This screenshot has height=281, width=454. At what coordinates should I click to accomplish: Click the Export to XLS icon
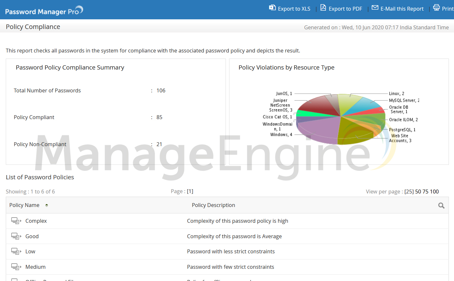pos(272,7)
